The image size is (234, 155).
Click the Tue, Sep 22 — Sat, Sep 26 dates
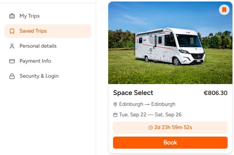pyautogui.click(x=150, y=115)
